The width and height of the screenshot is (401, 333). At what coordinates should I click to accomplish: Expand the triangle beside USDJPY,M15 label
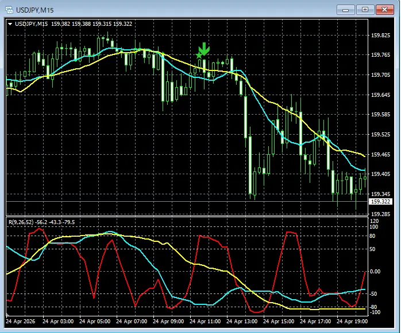click(x=10, y=23)
